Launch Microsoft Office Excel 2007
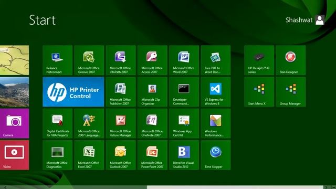Screen dimensions: 336x189 point(89,155)
